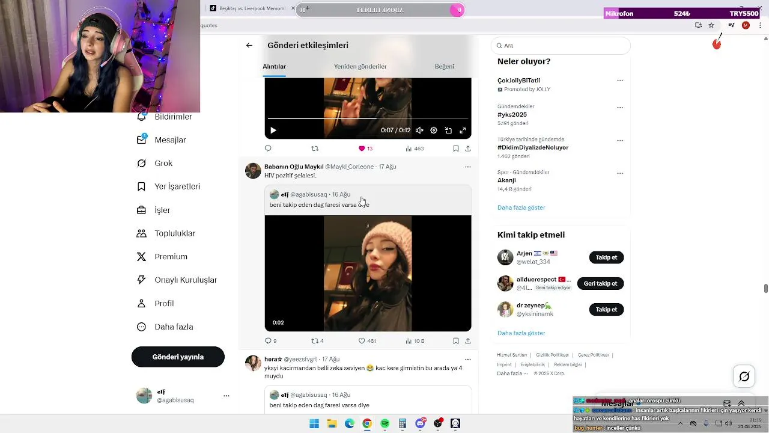Open picture-in-picture for the top video
Image resolution: width=769 pixels, height=433 pixels.
[448, 131]
